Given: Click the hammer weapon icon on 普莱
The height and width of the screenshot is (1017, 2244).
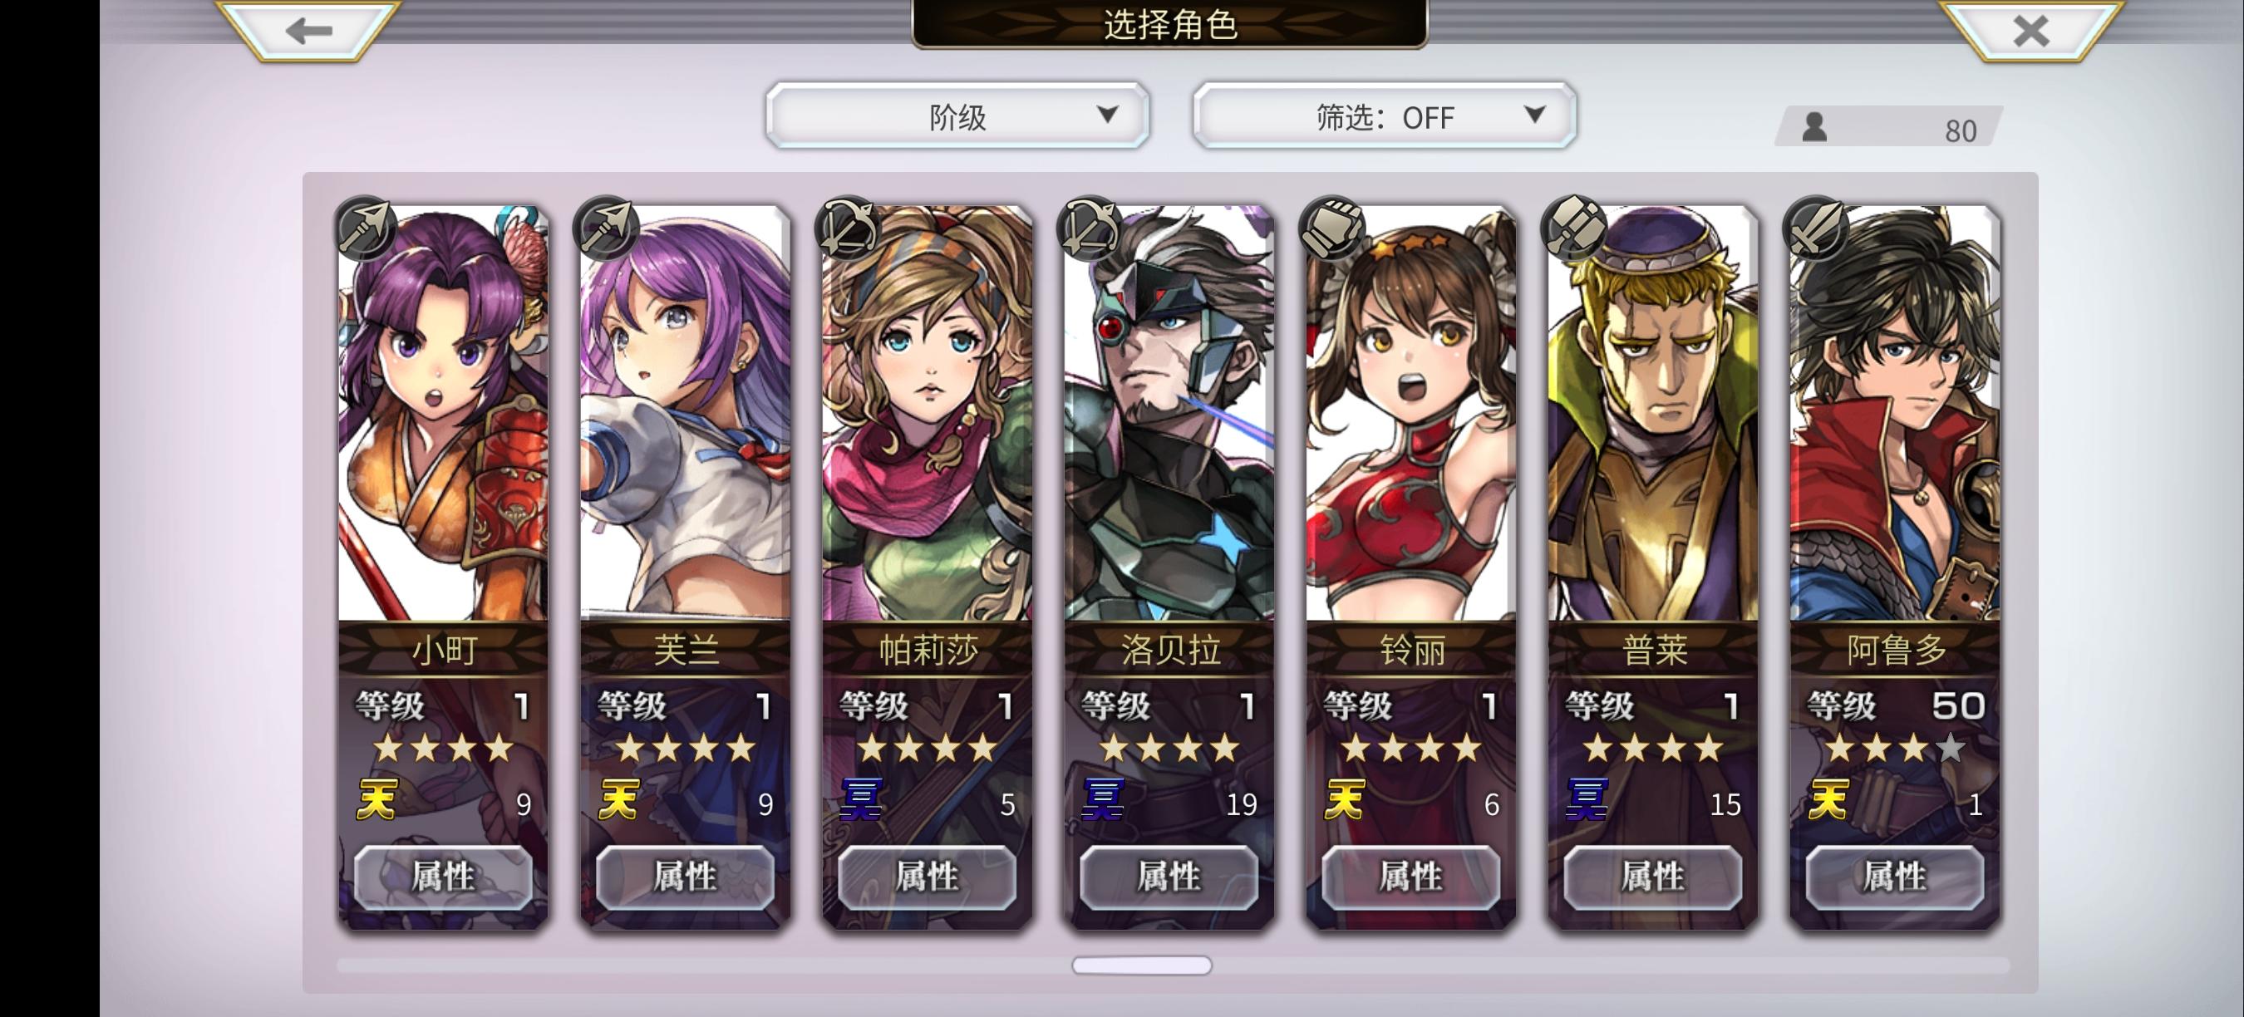Looking at the screenshot, I should tap(1573, 228).
